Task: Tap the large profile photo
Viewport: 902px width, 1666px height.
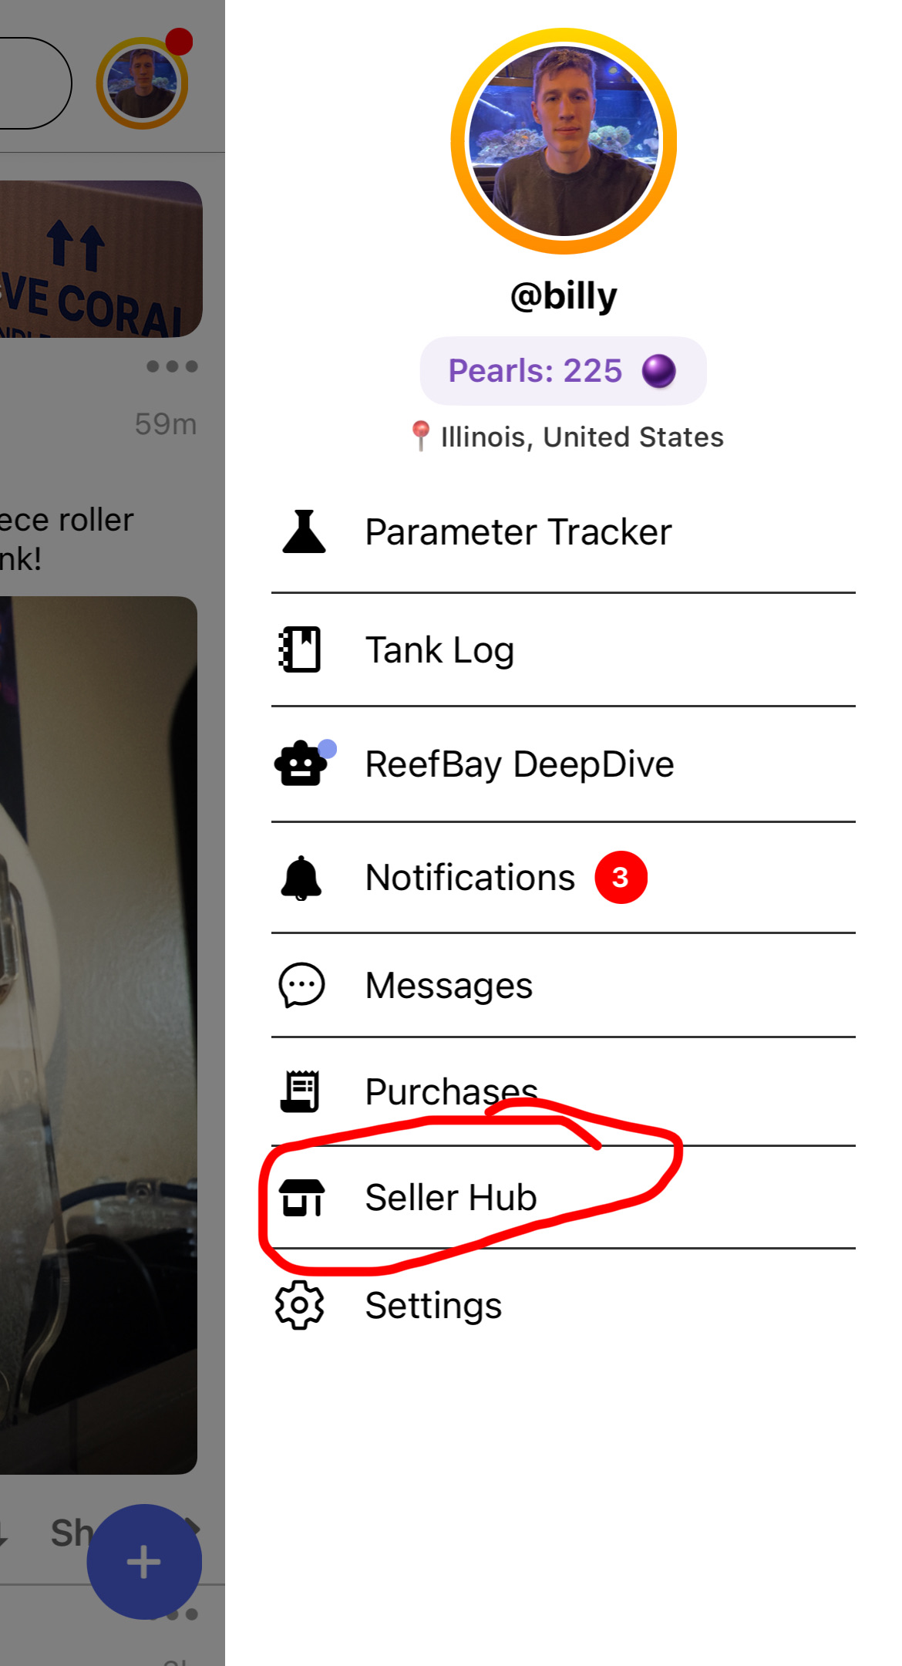Action: [564, 141]
